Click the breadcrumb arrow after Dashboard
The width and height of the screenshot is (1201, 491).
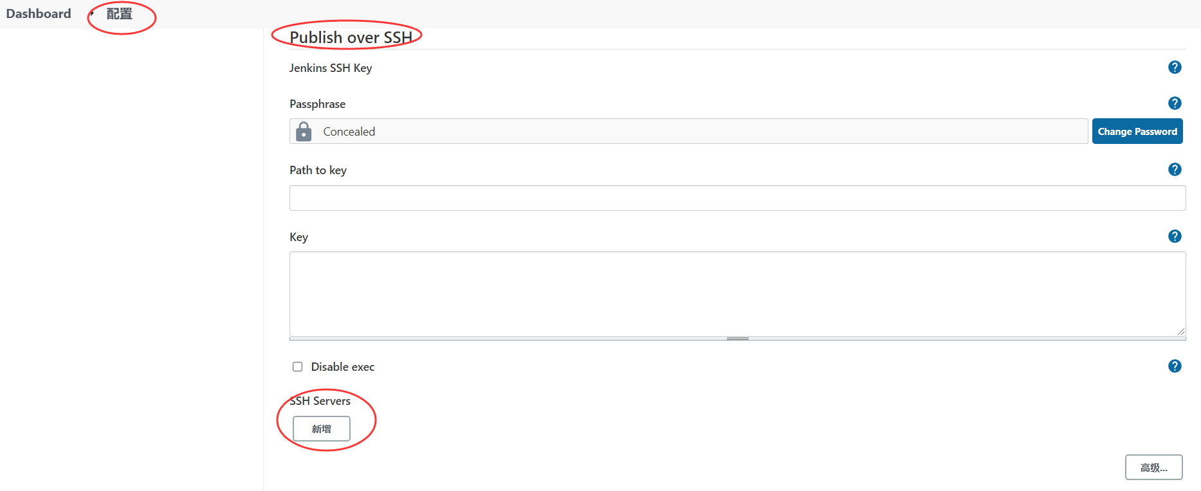pyautogui.click(x=92, y=13)
